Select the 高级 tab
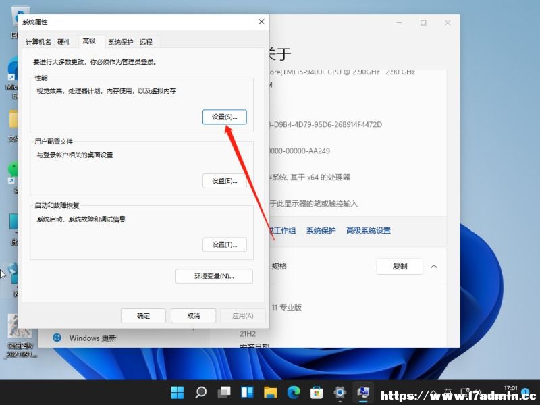 coord(89,41)
